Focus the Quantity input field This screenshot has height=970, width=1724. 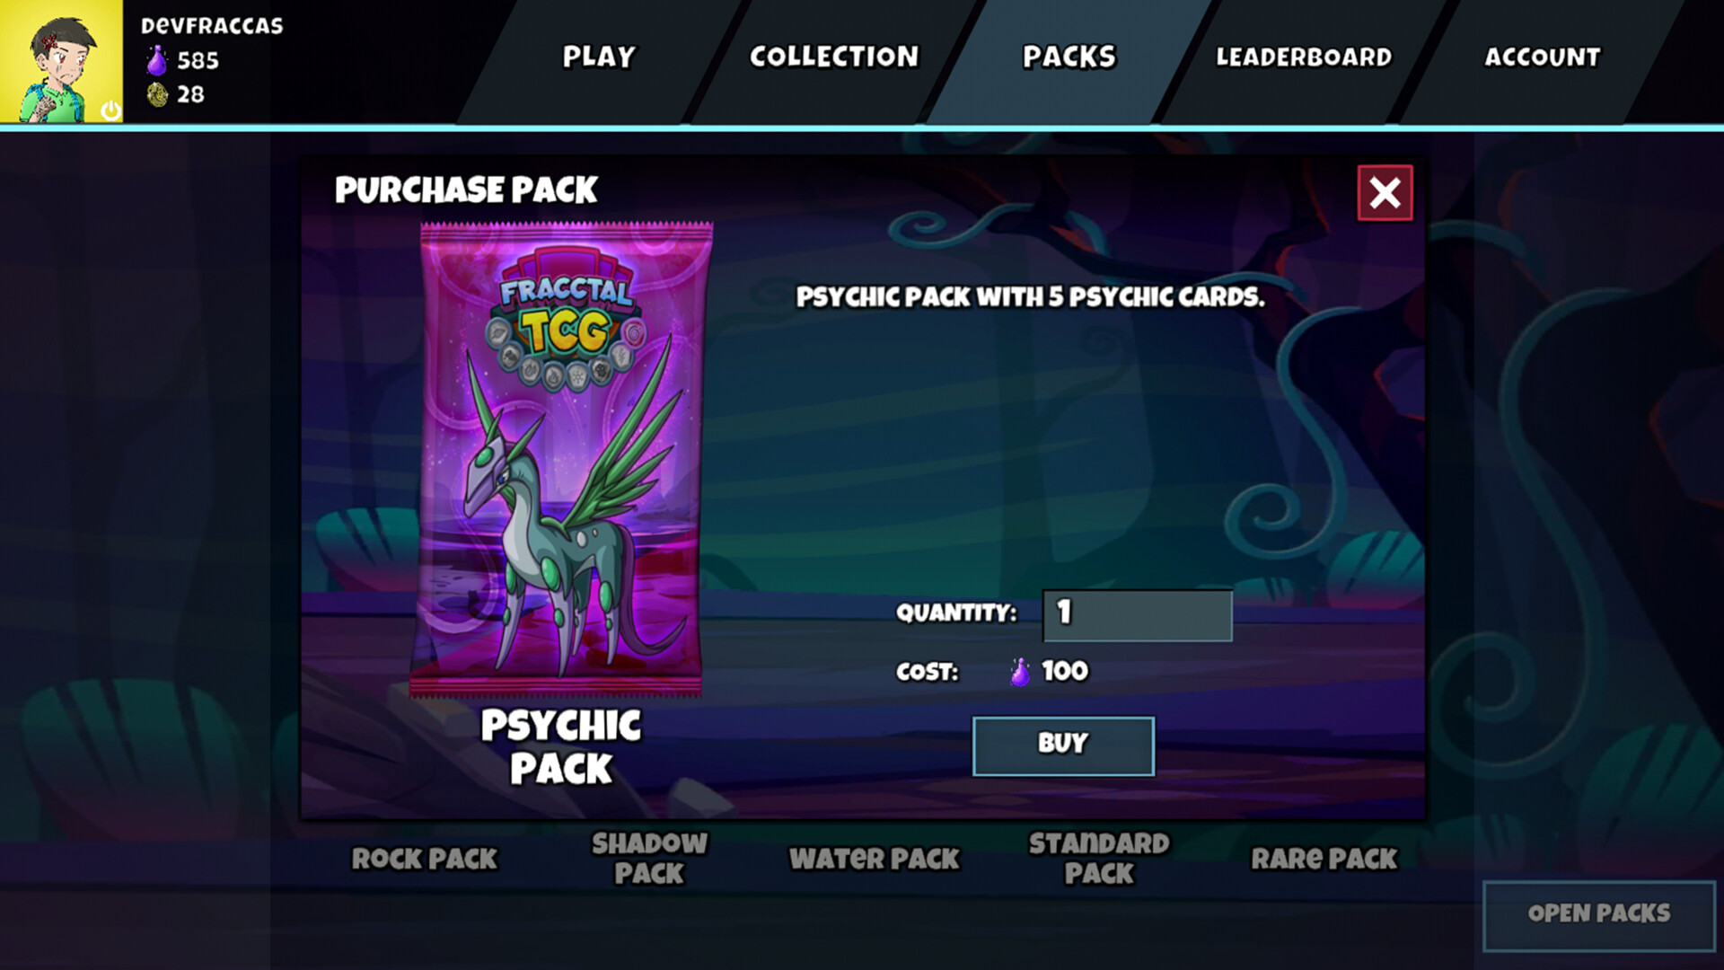click(1137, 615)
